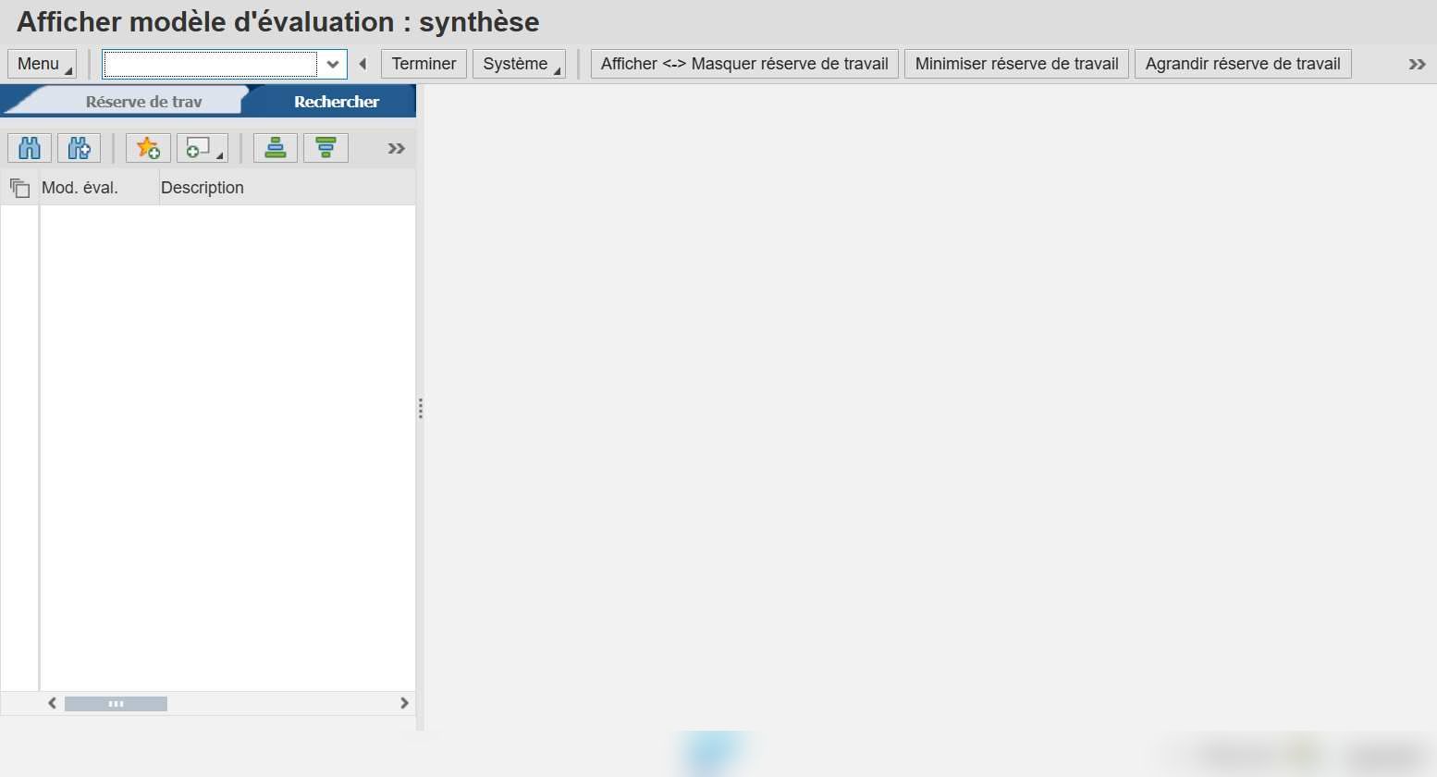Click the horizontal scrollbar thumb
The image size is (1437, 777).
click(116, 704)
